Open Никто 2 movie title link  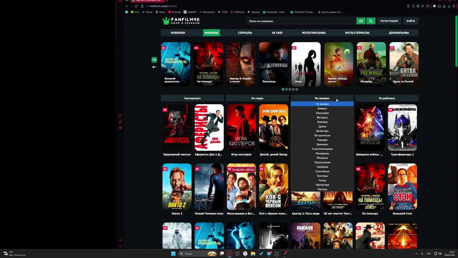tap(177, 214)
